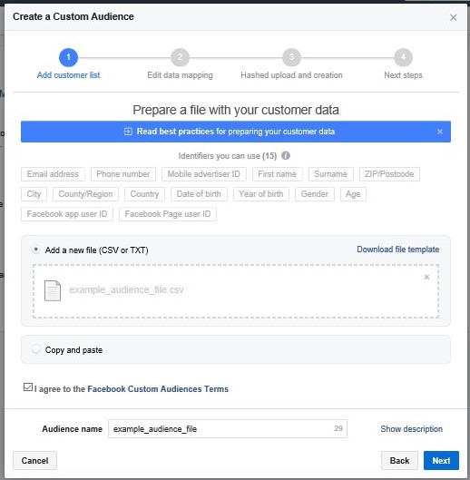Download file template link
This screenshot has width=470, height=480.
pos(398,250)
